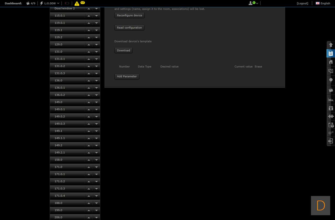Click the light bulb icon in the sidebar
This screenshot has height=220, width=335.
331,80
